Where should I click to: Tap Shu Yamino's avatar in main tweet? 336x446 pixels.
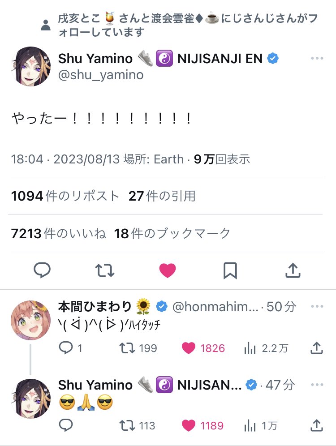(30, 66)
